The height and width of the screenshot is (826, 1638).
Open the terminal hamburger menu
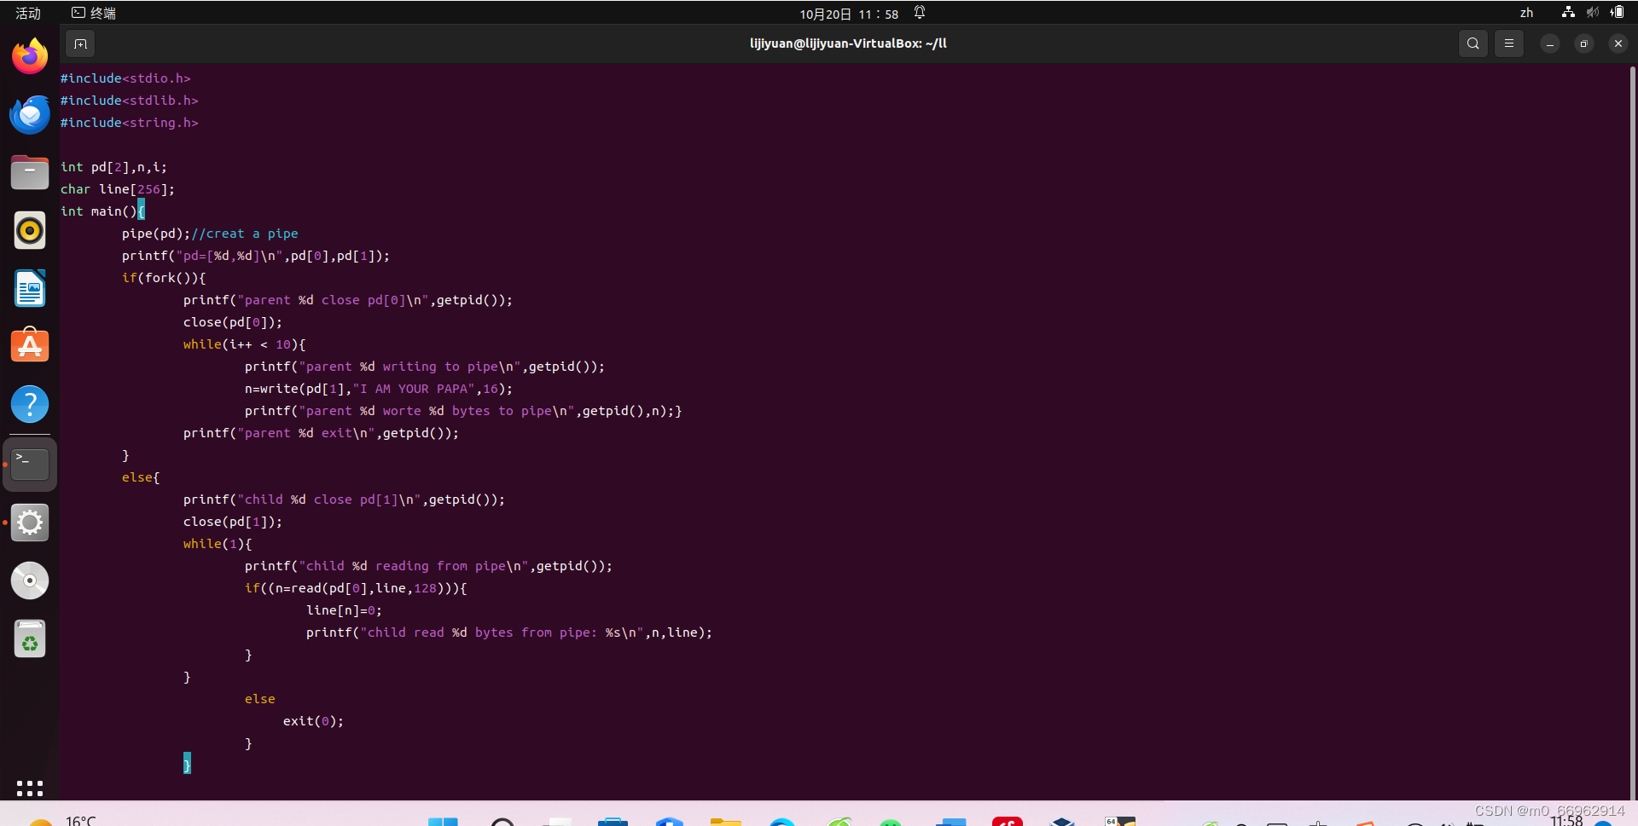1508,43
